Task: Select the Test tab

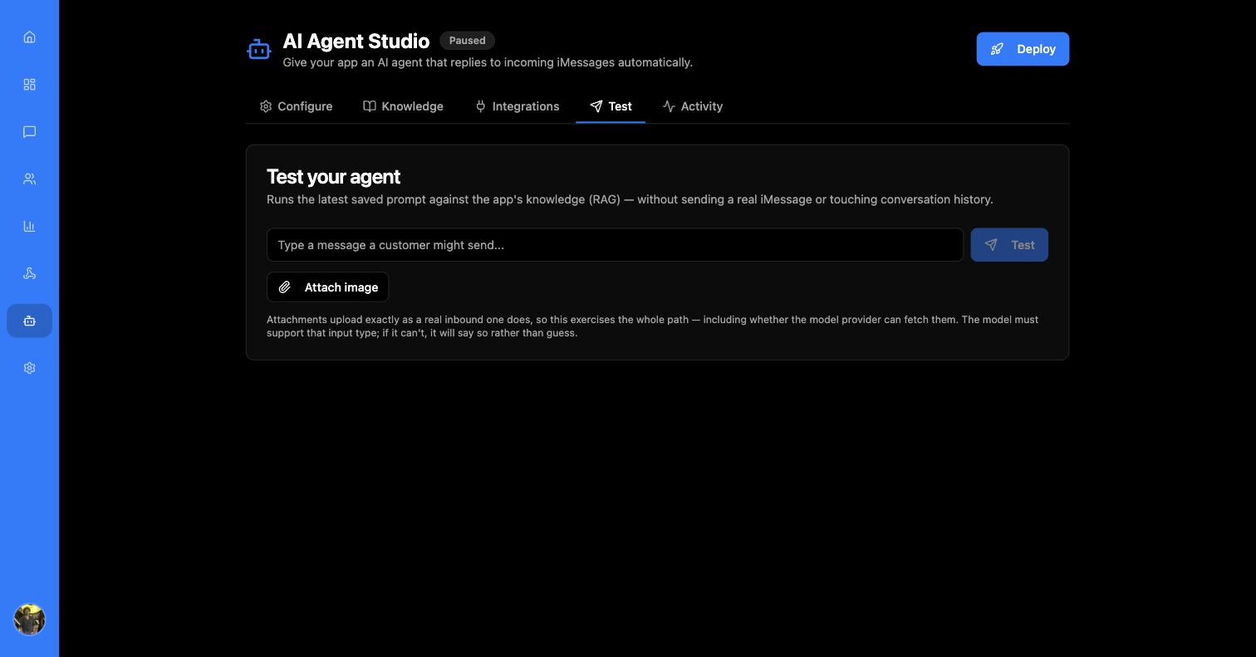Action: click(611, 106)
